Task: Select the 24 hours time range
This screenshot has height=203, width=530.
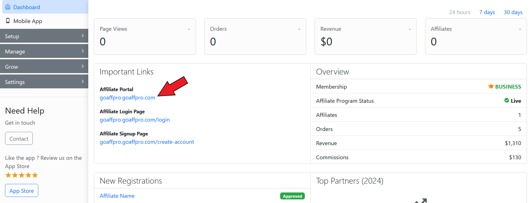Action: (459, 12)
